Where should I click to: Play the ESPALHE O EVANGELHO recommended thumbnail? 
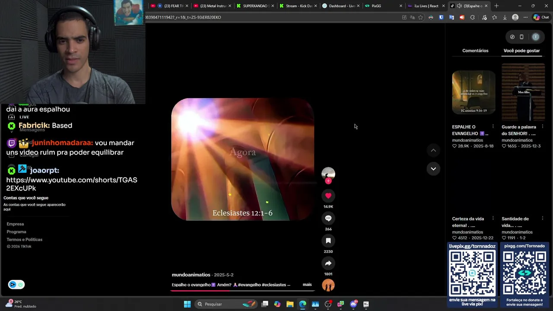pyautogui.click(x=474, y=92)
